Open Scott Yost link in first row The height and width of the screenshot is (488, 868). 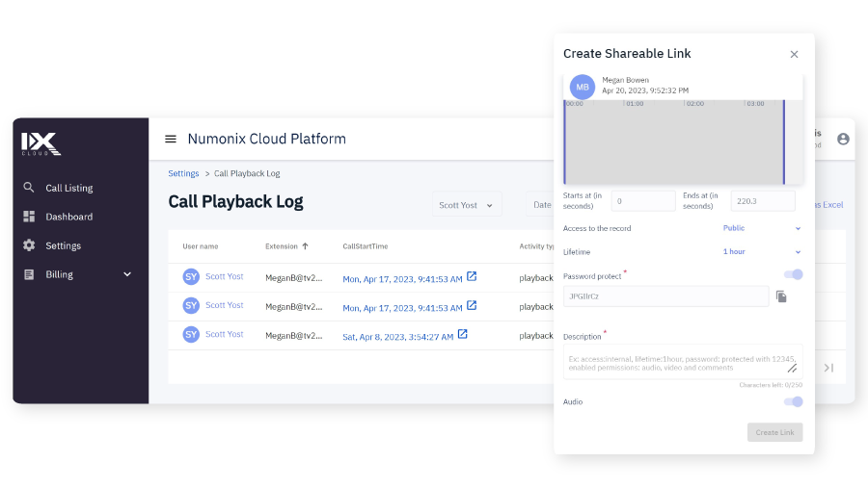(224, 276)
